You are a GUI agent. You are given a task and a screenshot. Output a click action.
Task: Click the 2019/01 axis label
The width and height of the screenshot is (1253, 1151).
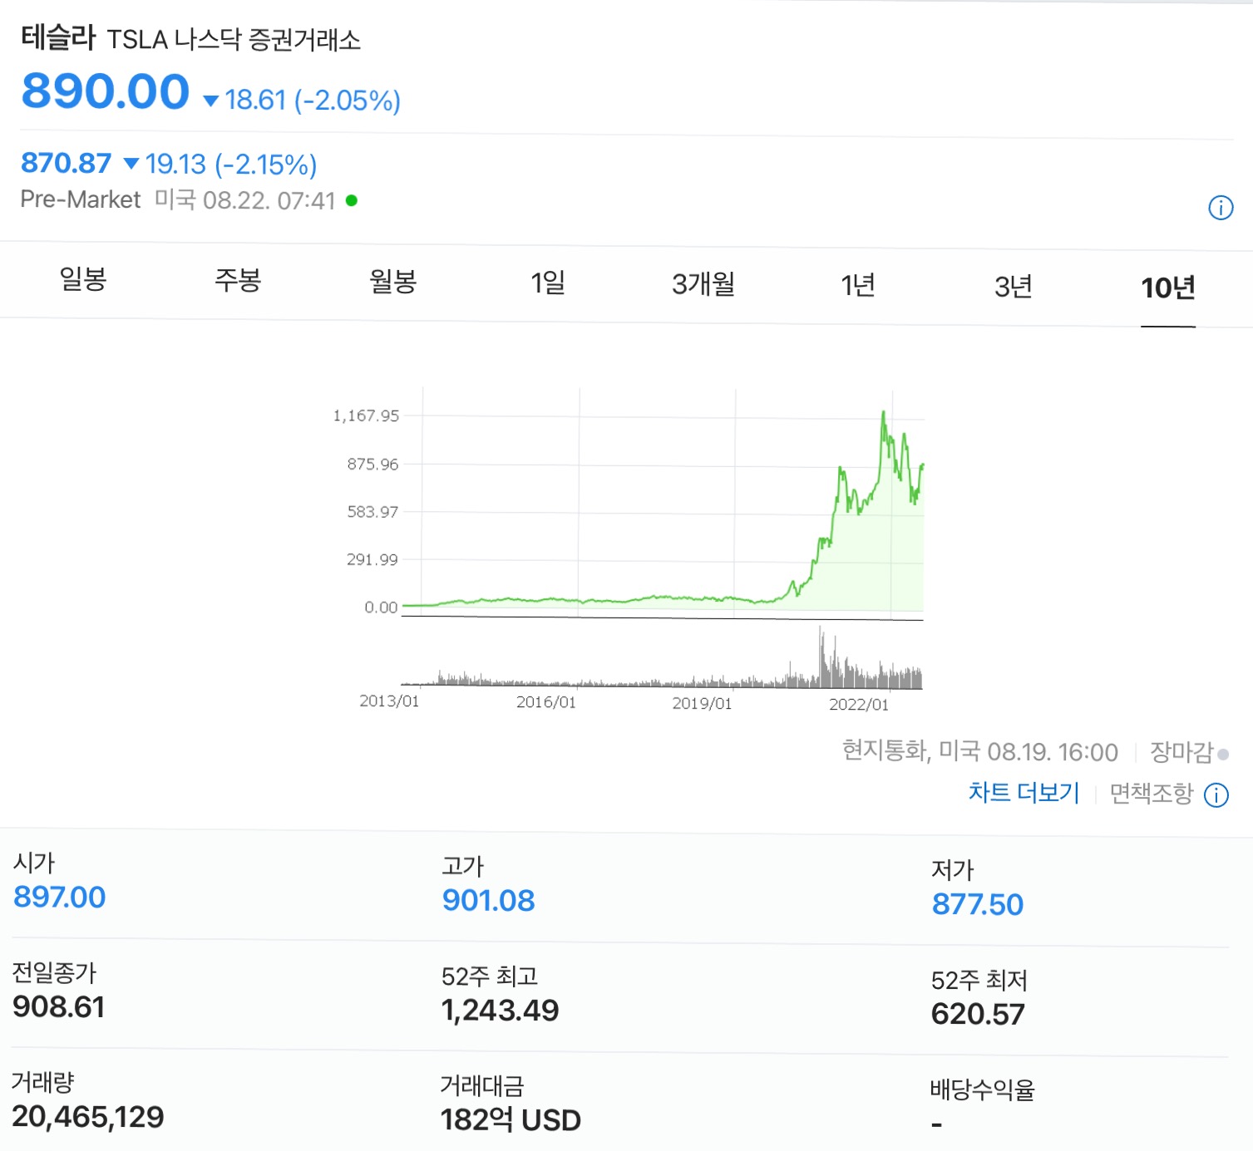[x=703, y=704]
